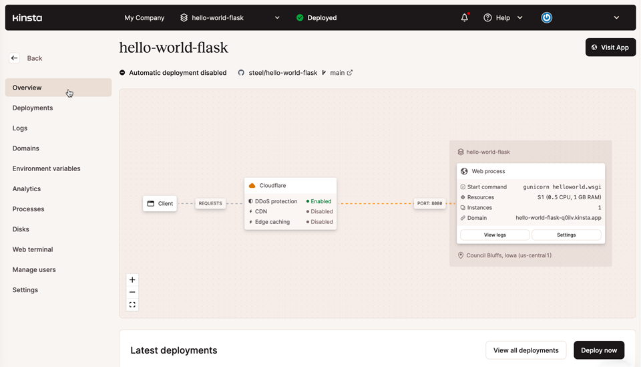Click the Start command icon

coord(463,187)
